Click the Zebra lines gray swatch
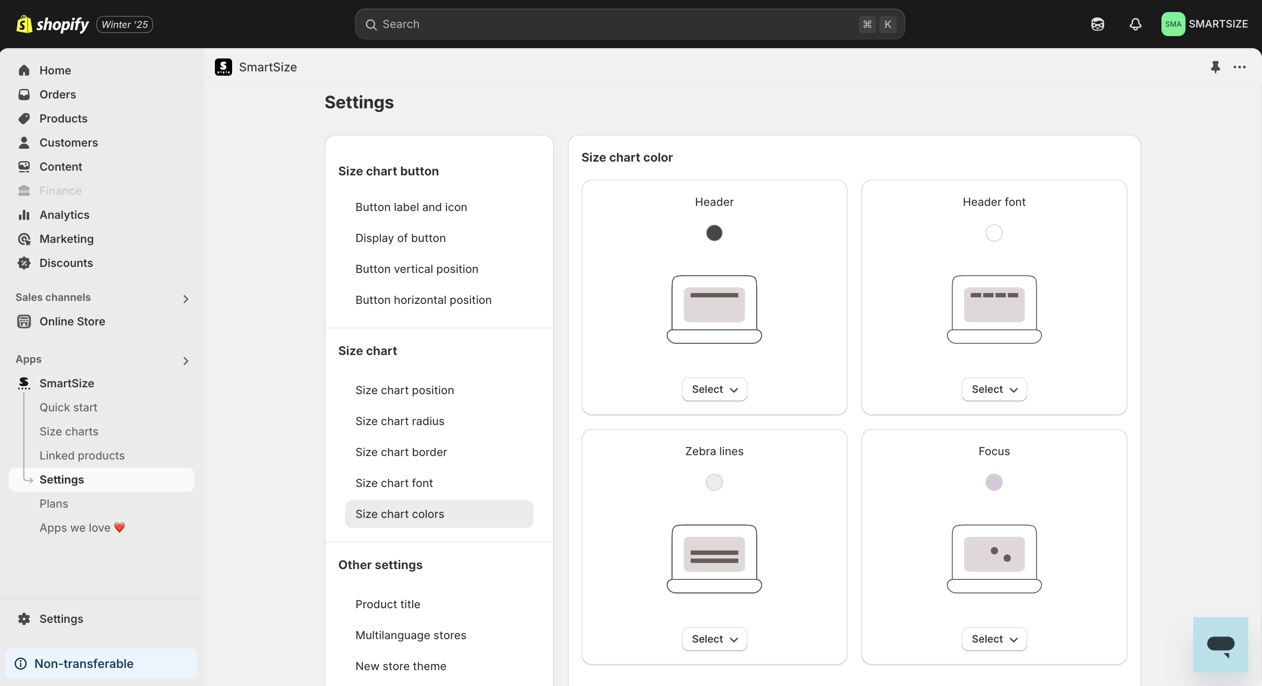The width and height of the screenshot is (1262, 686). tap(714, 482)
